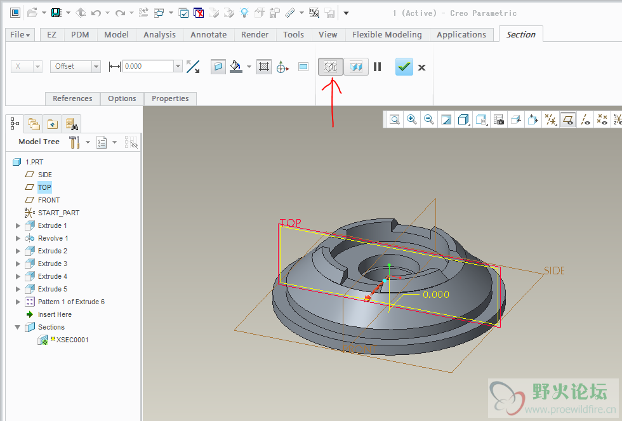Image resolution: width=622 pixels, height=421 pixels.
Task: Click the measure ruler icon
Action: pos(290,13)
